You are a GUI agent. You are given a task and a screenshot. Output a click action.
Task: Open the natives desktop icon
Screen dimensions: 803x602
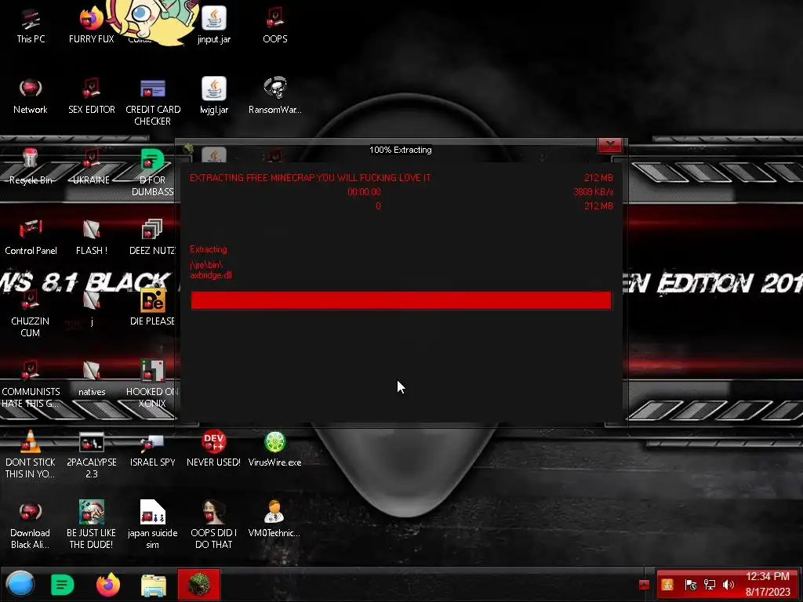tap(91, 378)
